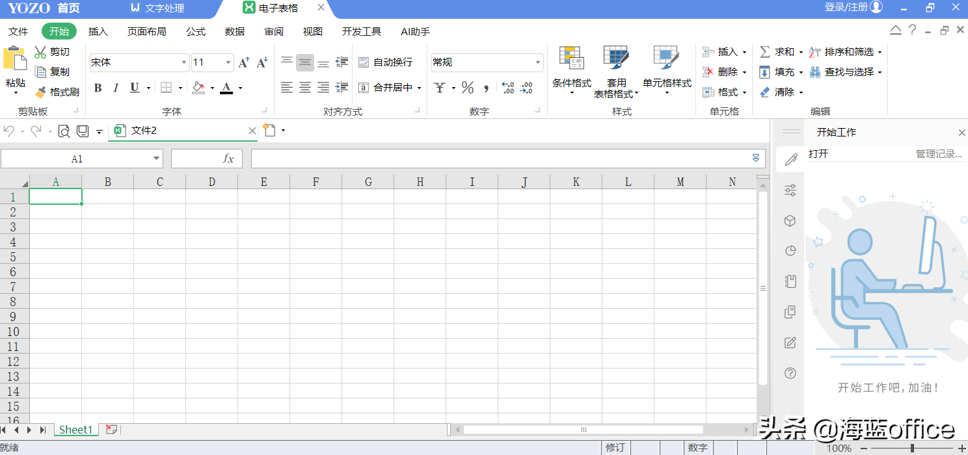
Task: Toggle Underline formatting
Action: click(135, 88)
